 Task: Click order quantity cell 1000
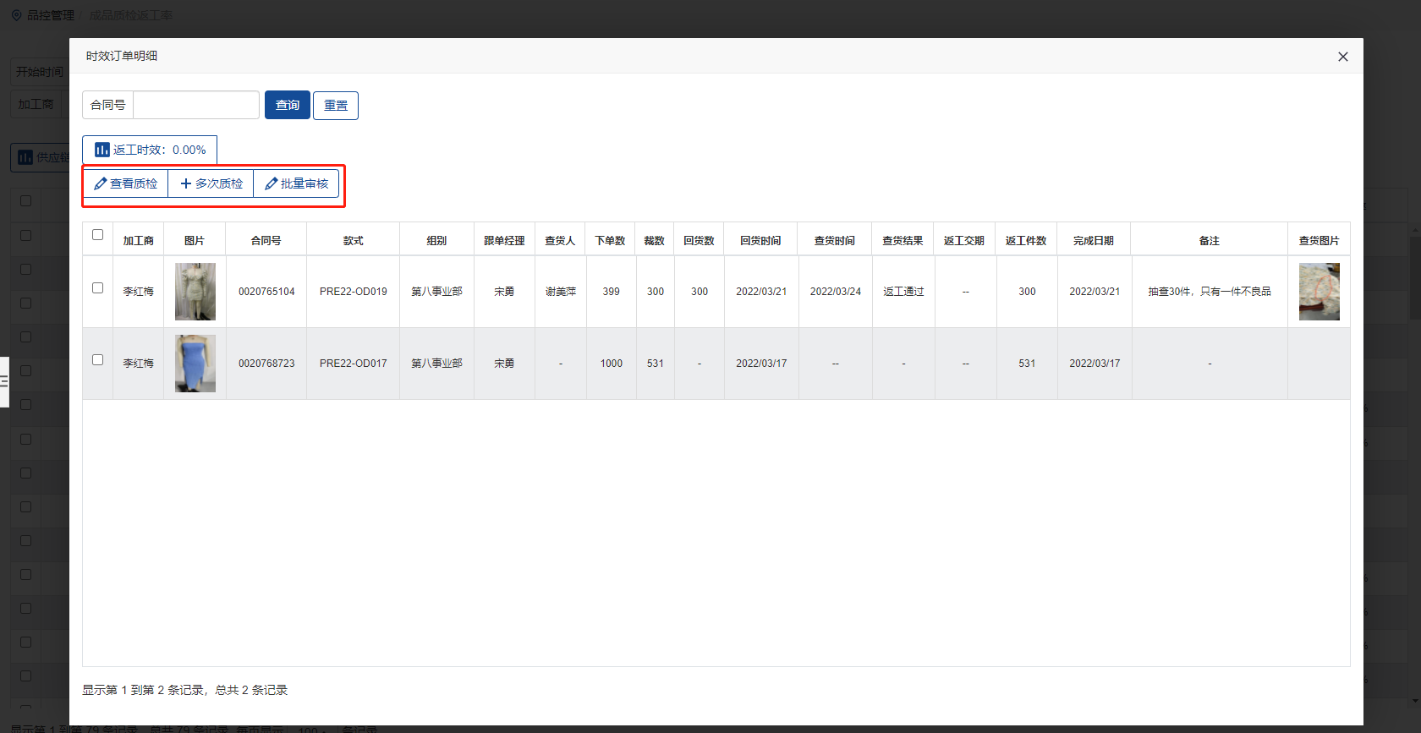[x=612, y=364]
